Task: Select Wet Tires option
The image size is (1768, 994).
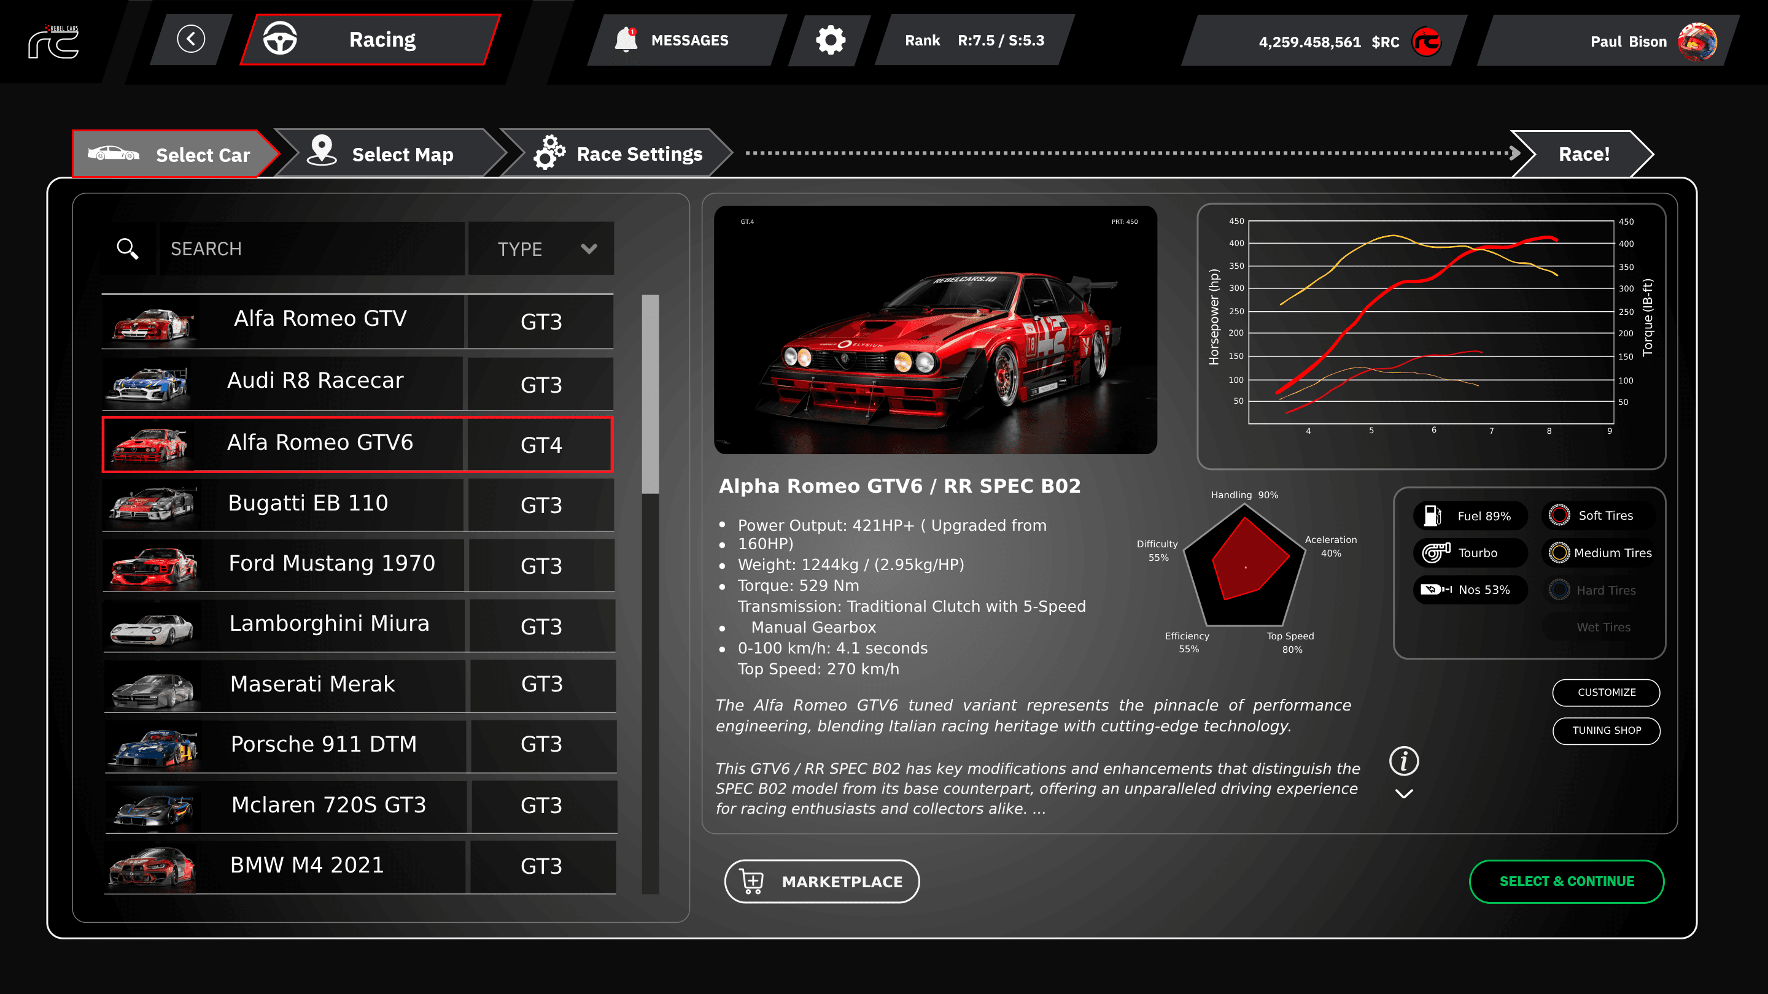Action: [1598, 627]
